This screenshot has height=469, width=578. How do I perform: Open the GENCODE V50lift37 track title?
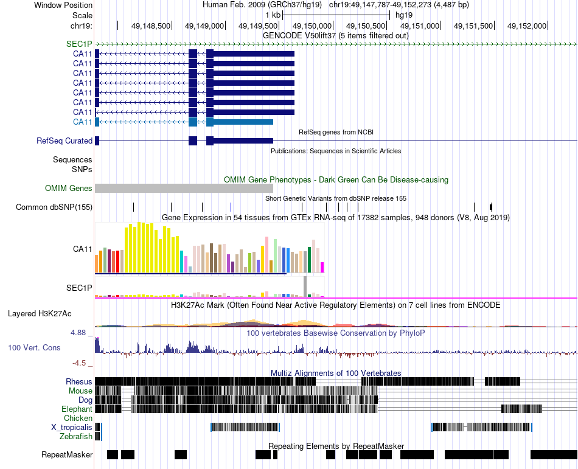click(x=335, y=35)
